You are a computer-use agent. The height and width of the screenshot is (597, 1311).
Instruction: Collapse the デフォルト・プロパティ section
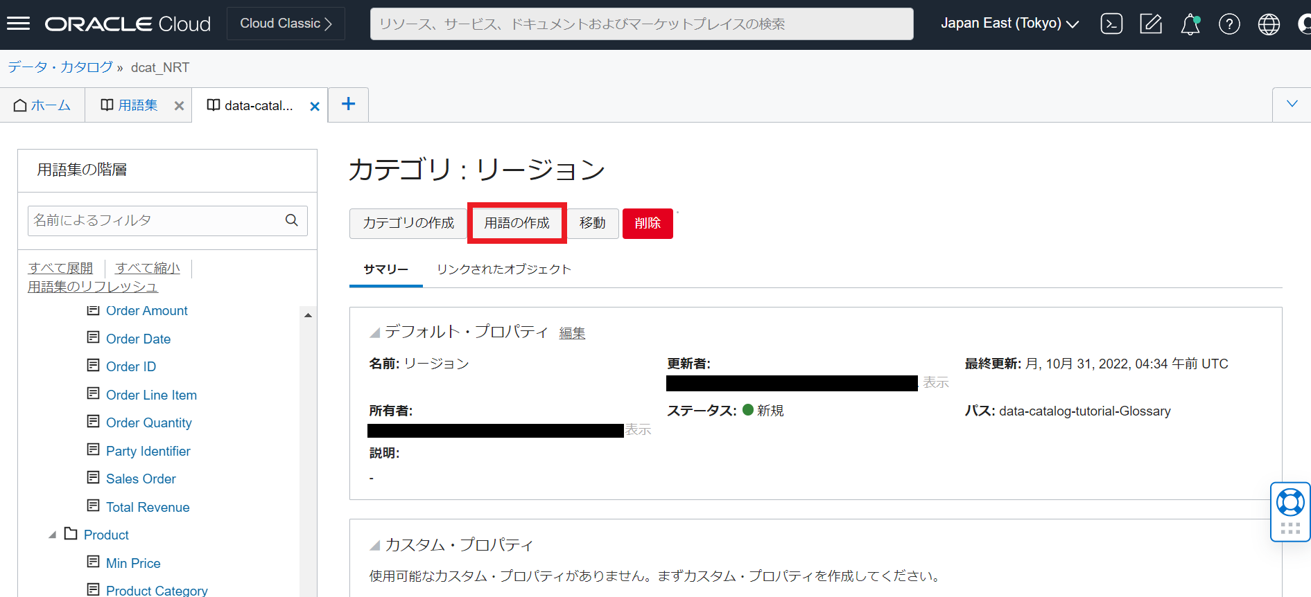(x=374, y=333)
